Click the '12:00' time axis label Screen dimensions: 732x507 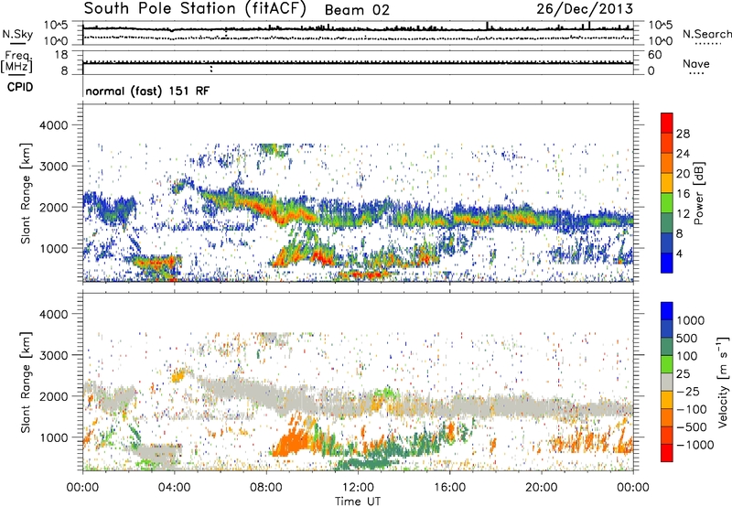click(x=358, y=488)
